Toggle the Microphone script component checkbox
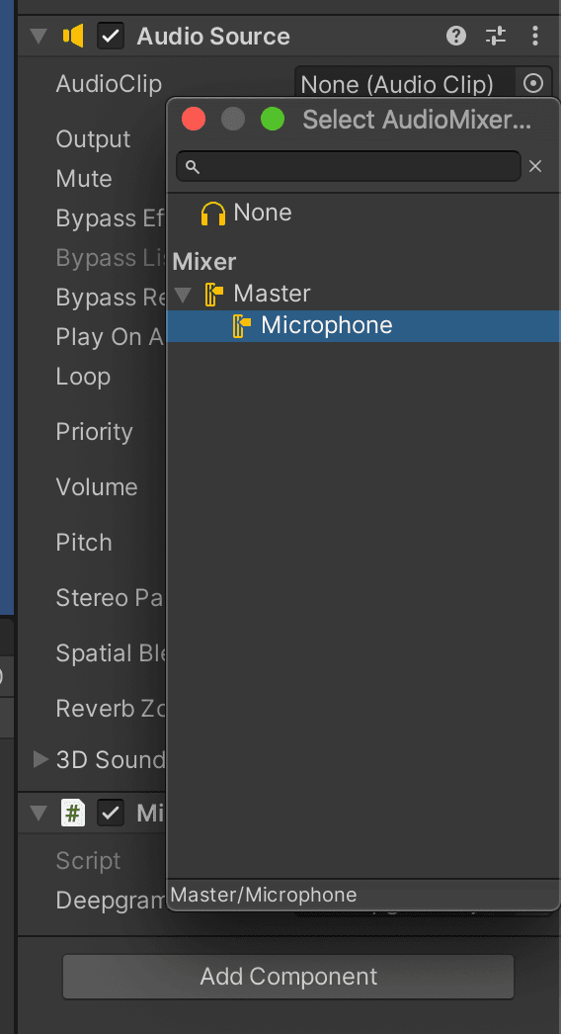Viewport: 561px width, 1034px height. pyautogui.click(x=110, y=814)
